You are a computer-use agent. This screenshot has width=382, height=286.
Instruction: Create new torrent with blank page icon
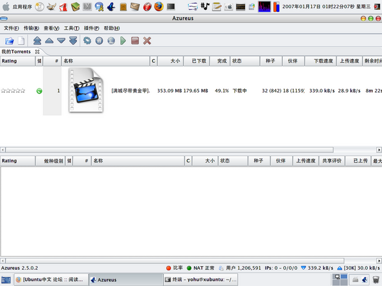(x=21, y=41)
